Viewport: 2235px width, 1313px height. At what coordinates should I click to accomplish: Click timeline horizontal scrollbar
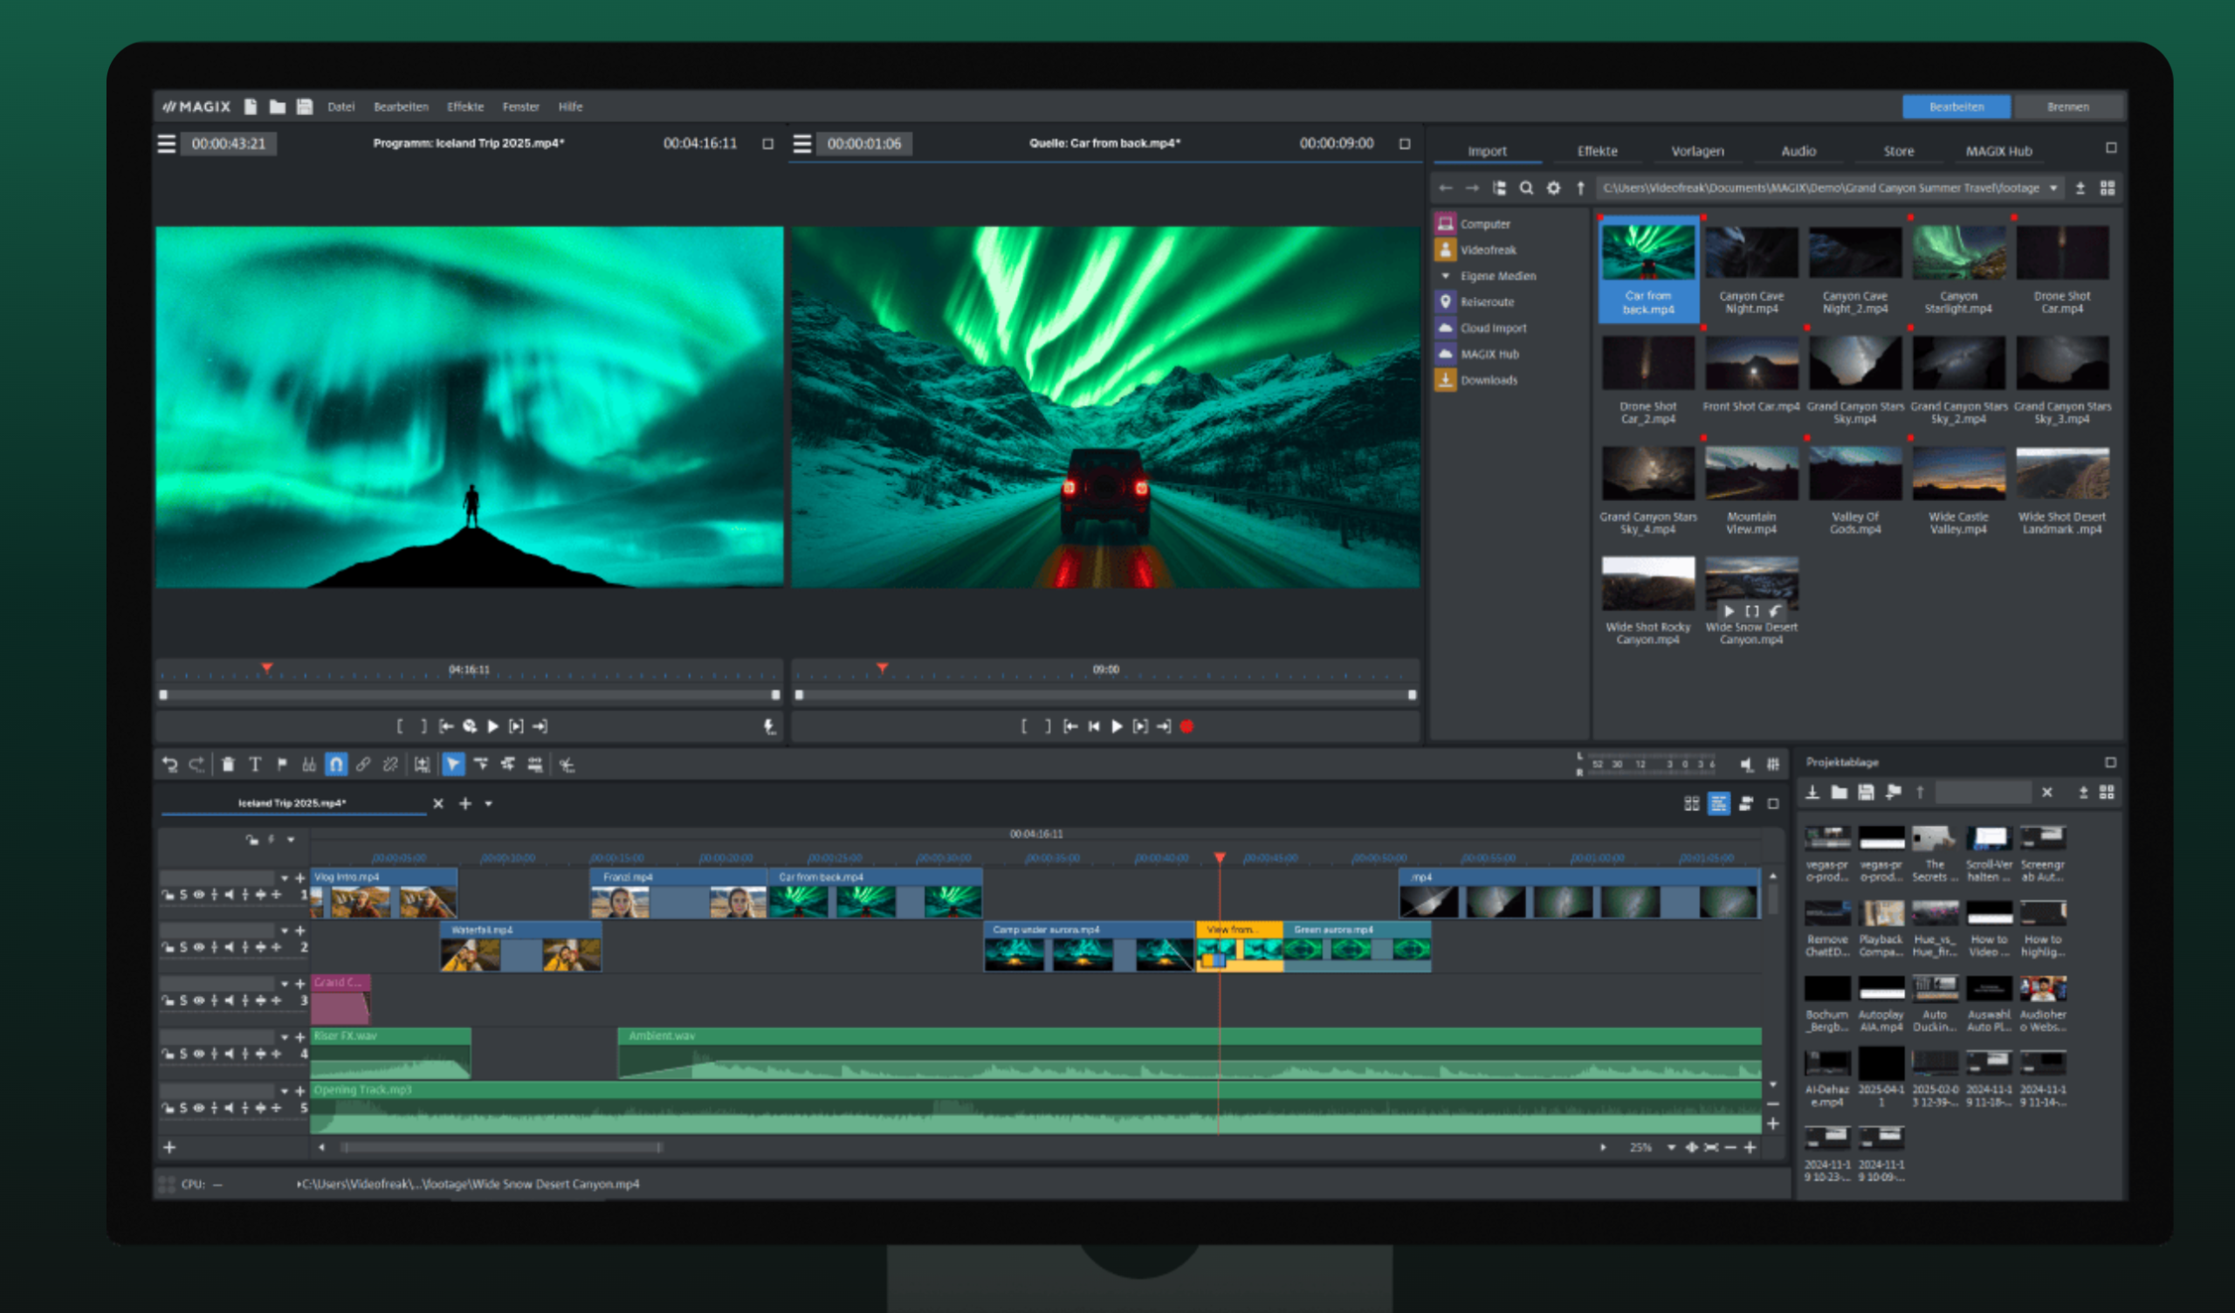(502, 1148)
